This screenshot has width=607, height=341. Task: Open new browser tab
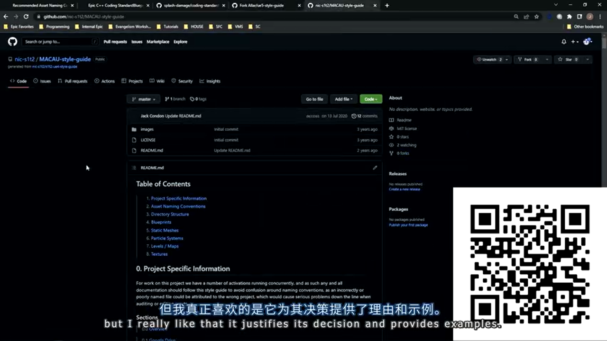(x=387, y=5)
